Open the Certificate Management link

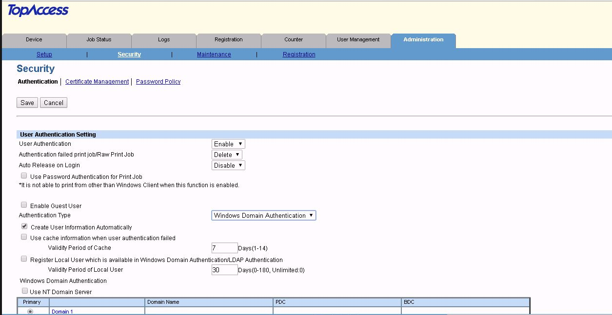(x=97, y=82)
